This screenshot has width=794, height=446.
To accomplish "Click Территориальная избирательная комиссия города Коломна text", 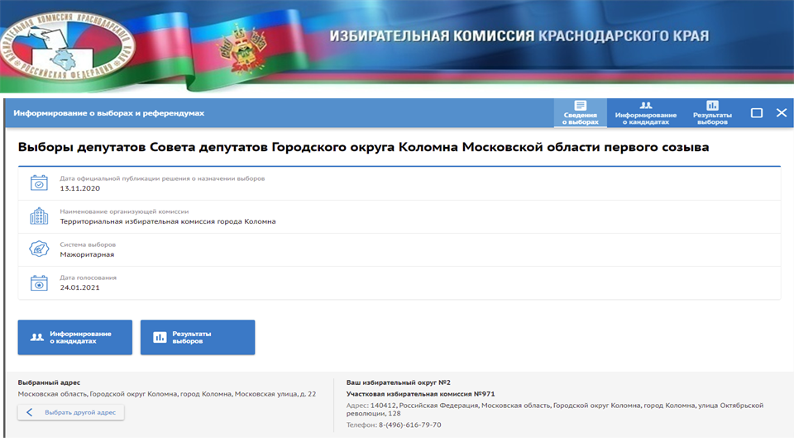I will tap(168, 221).
